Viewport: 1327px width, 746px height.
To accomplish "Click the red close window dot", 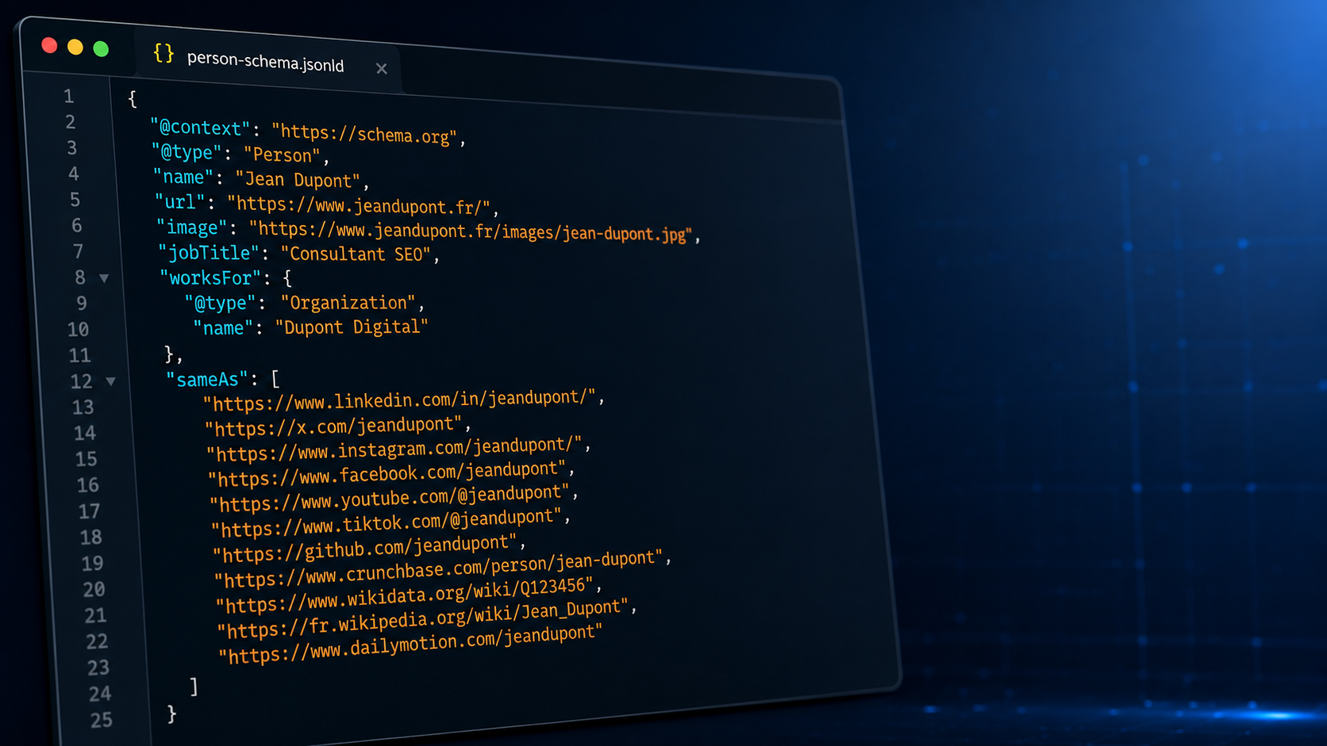I will pyautogui.click(x=49, y=45).
